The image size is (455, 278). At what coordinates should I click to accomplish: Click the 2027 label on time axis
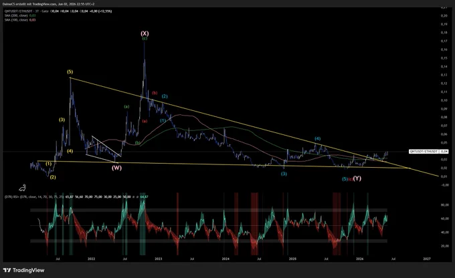[427, 259]
